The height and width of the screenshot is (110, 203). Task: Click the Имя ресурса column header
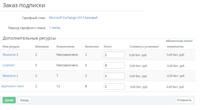11,47
